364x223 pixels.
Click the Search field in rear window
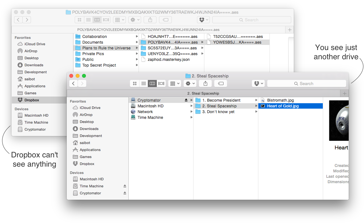coord(252,20)
